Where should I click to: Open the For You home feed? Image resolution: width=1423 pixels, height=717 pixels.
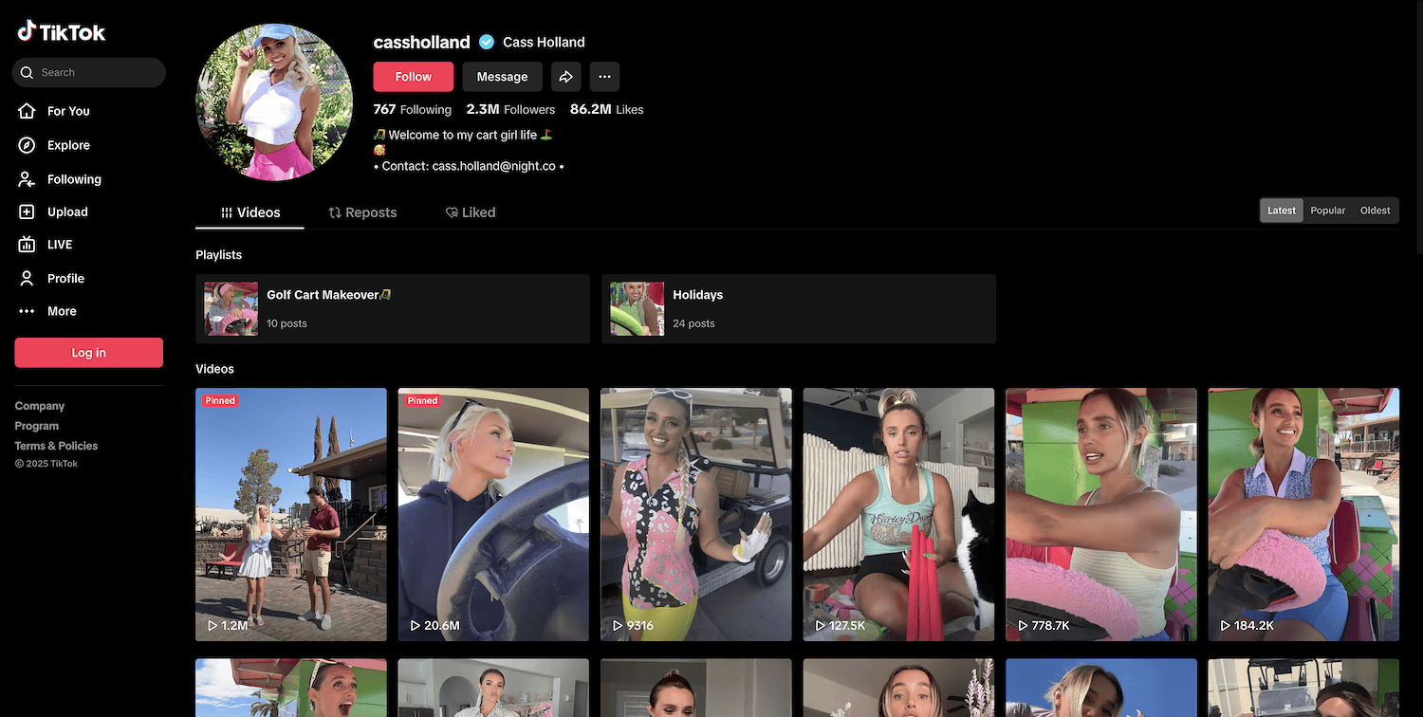(x=67, y=111)
